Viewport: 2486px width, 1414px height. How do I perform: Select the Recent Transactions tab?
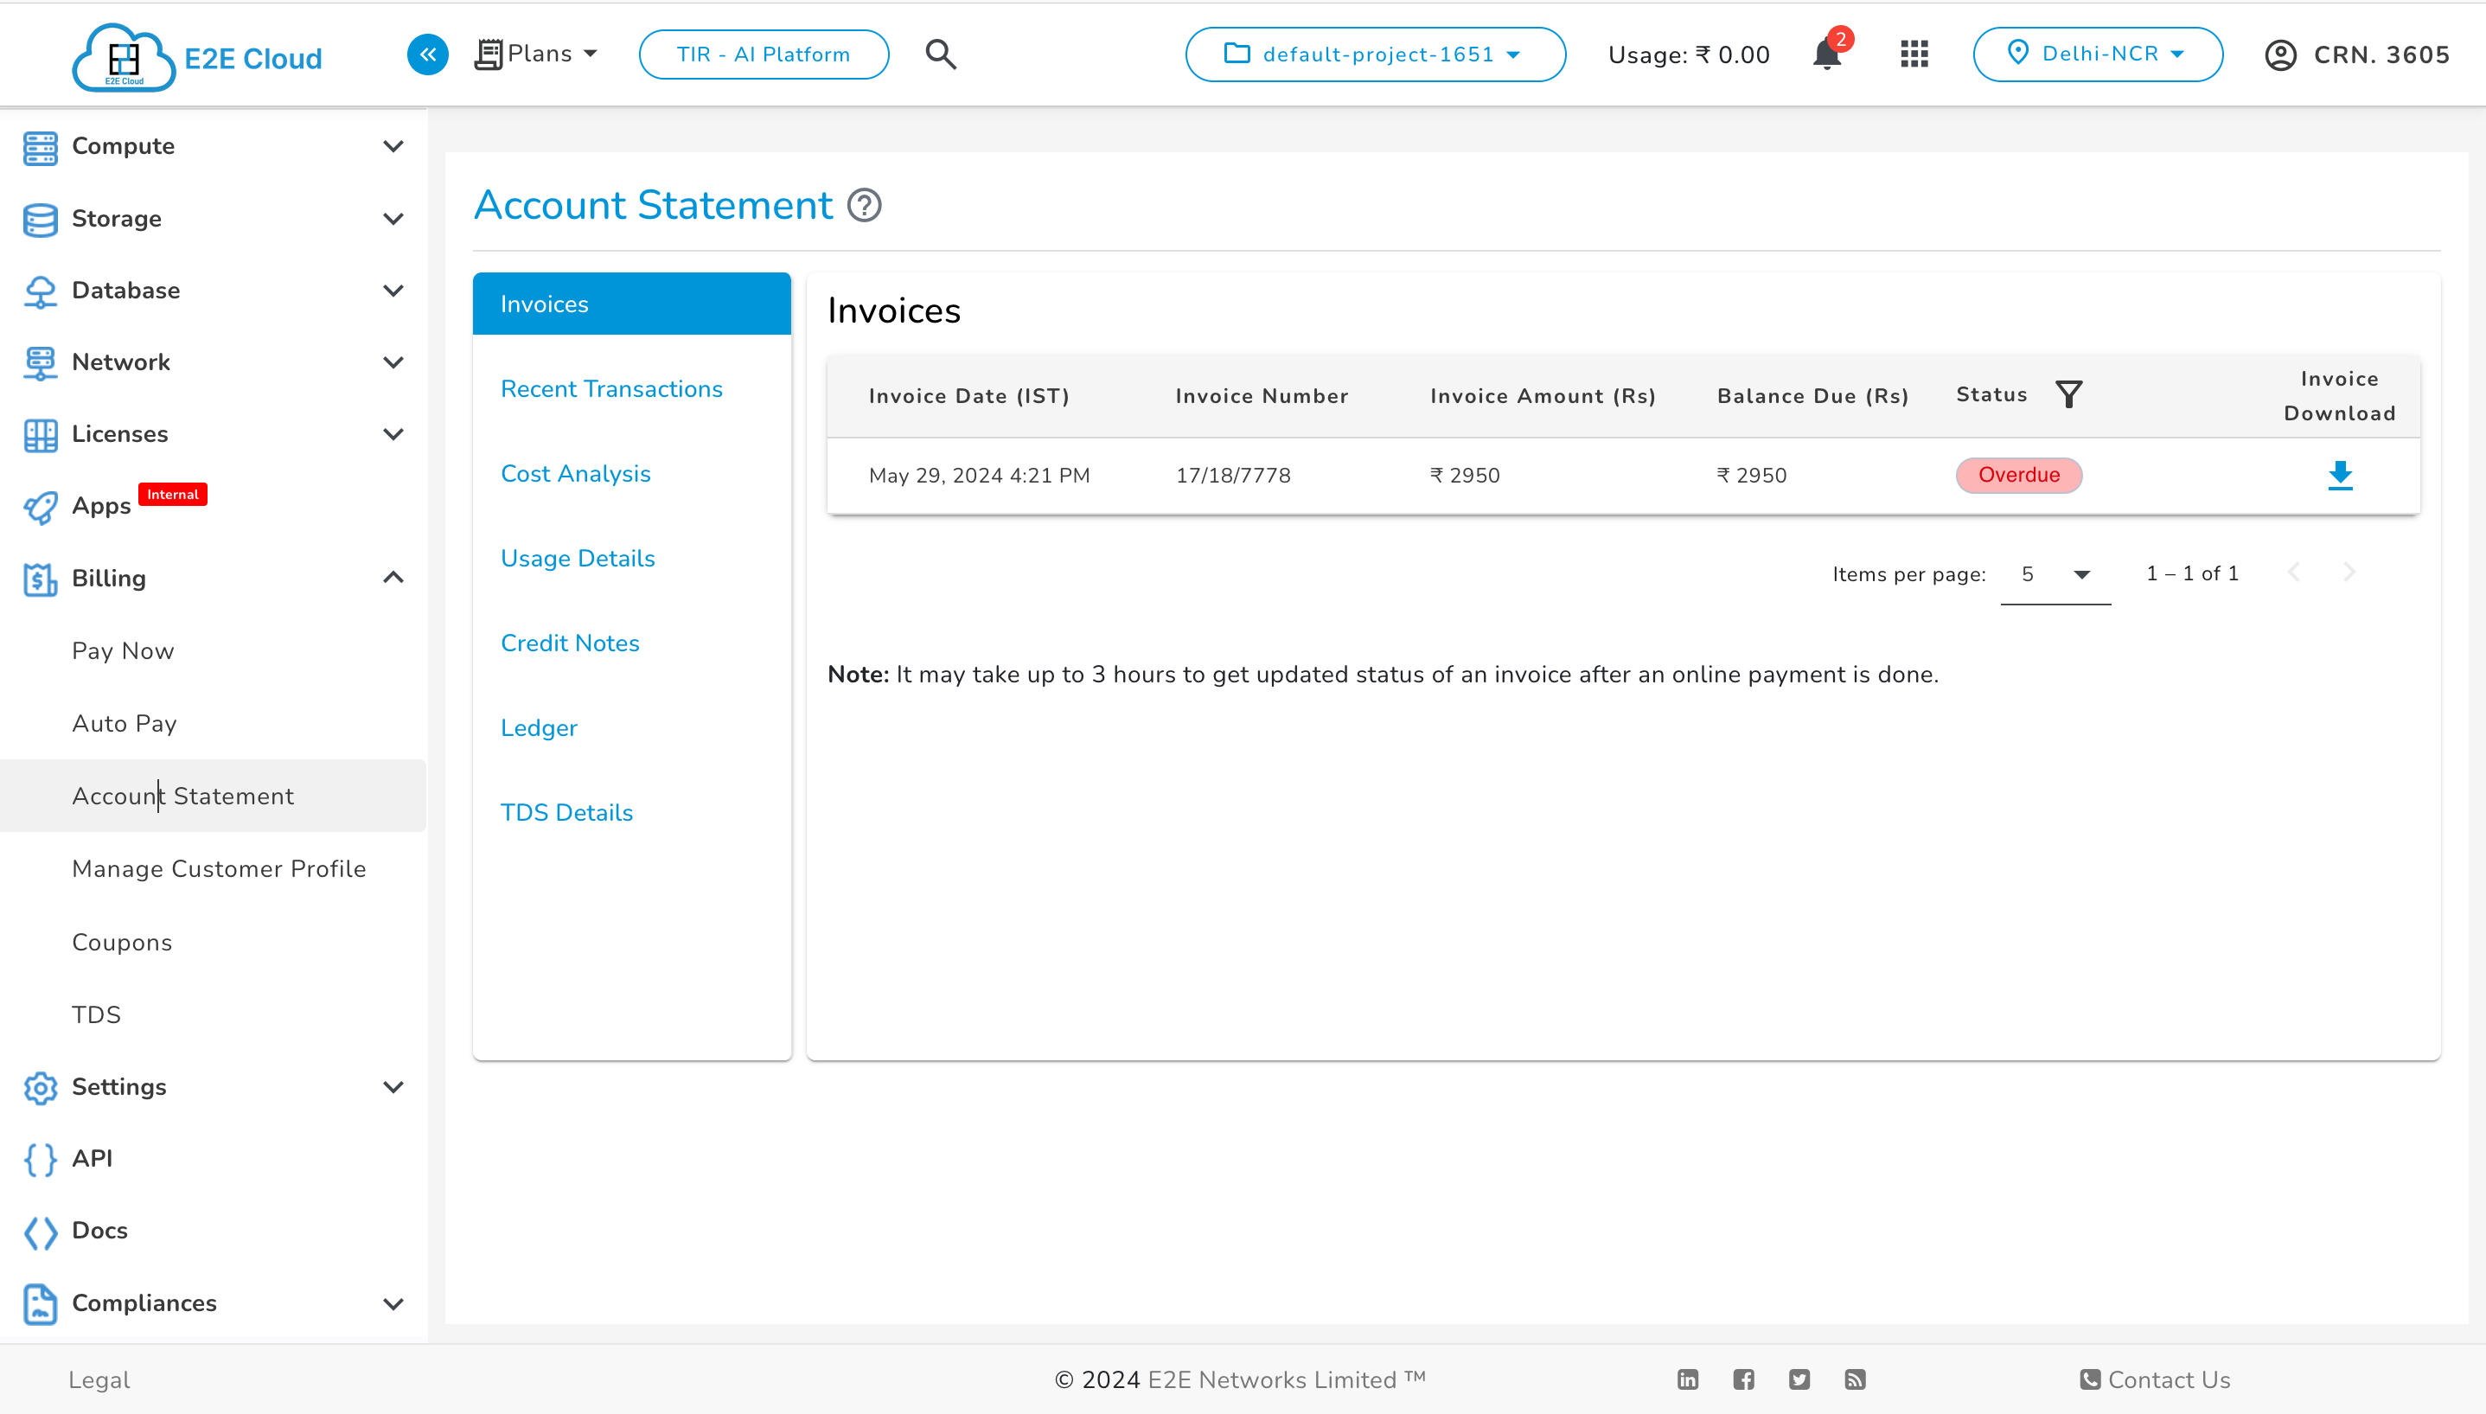[x=611, y=389]
